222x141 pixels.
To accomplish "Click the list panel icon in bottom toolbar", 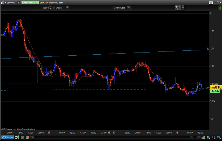I will (22, 137).
